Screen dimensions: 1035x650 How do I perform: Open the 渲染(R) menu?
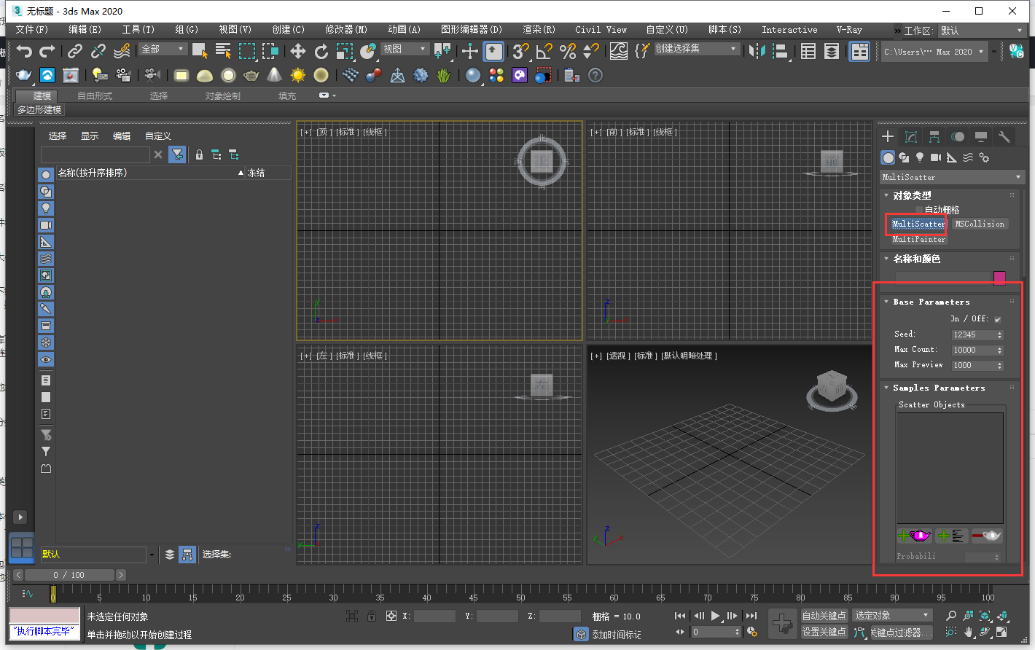tap(539, 30)
